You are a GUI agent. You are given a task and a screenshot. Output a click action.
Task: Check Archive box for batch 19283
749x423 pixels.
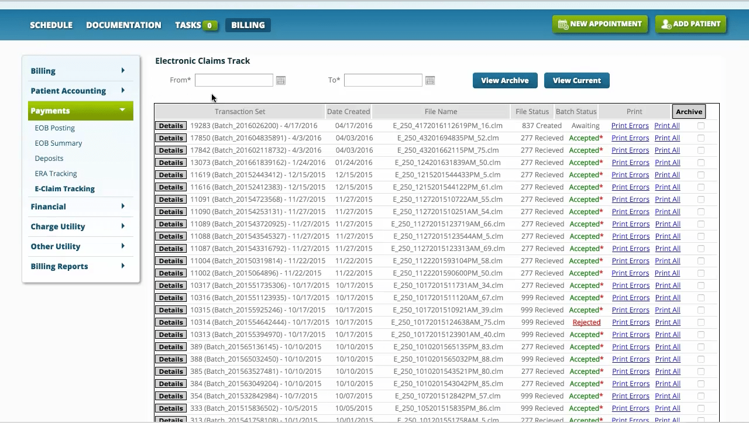701,126
